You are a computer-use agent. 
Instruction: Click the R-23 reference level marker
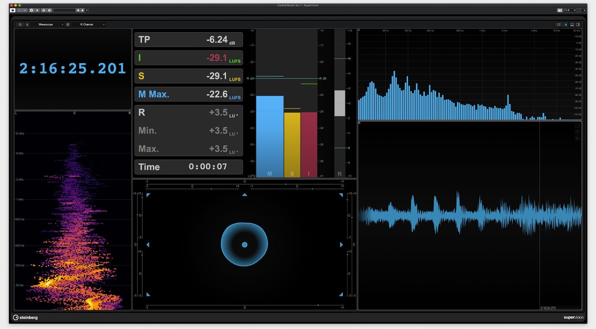250,79
